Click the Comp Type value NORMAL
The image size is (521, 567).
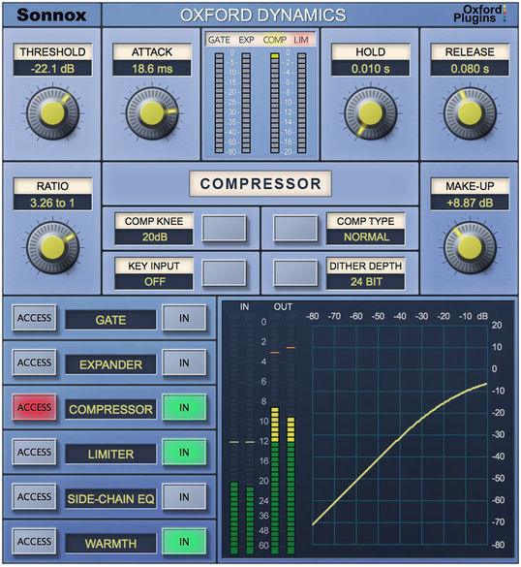[366, 236]
